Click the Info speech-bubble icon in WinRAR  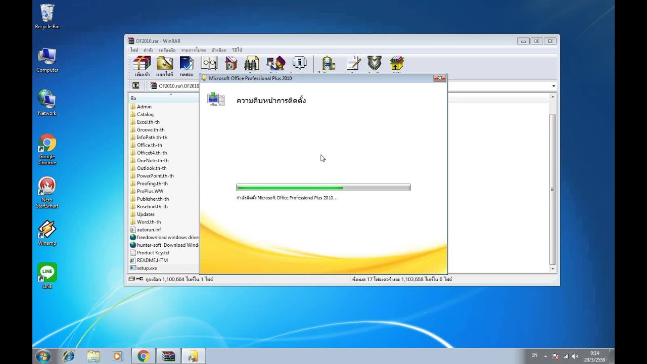point(299,63)
